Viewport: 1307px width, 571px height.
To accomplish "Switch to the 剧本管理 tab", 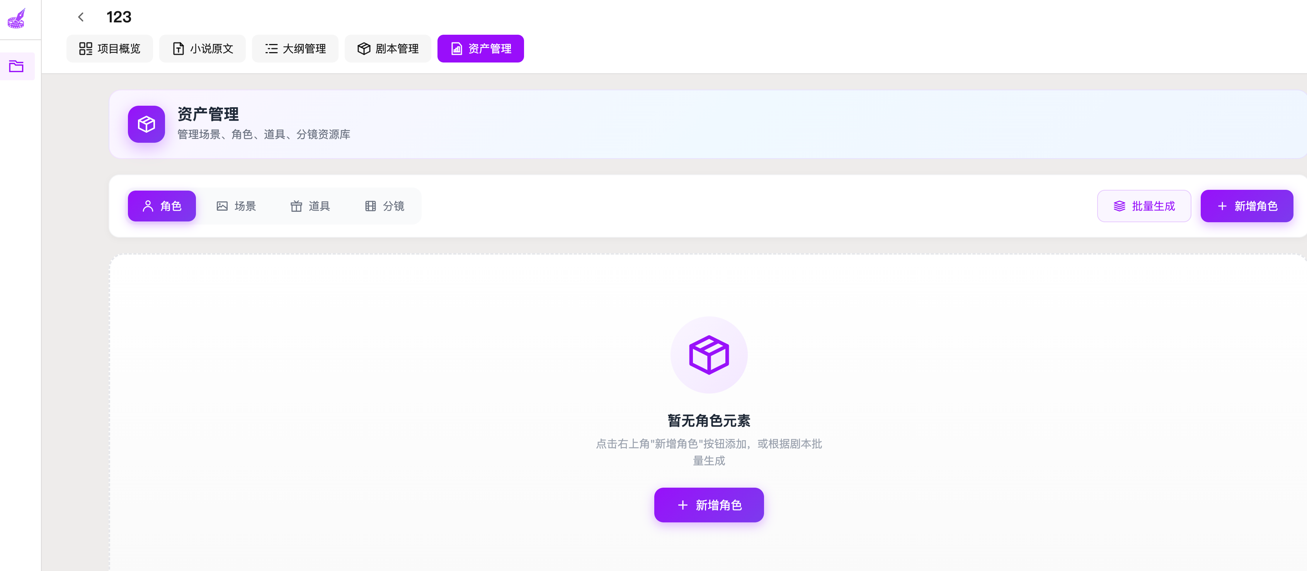I will (388, 49).
